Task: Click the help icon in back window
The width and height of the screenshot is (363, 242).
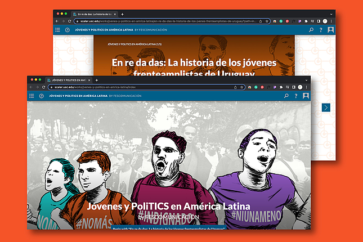Action: [321, 29]
